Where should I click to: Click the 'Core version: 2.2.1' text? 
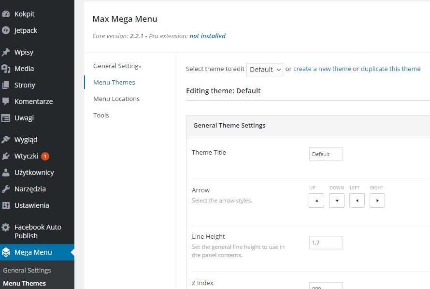[x=118, y=36]
